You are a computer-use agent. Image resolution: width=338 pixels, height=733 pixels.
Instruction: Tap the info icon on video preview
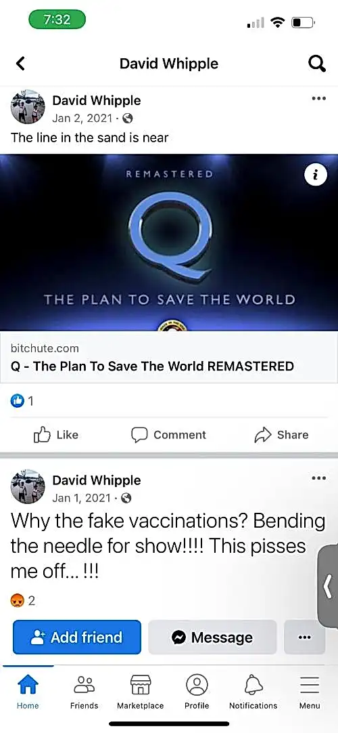pos(316,175)
